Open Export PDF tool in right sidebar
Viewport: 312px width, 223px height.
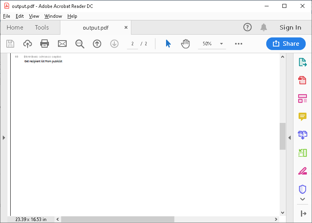click(303, 62)
